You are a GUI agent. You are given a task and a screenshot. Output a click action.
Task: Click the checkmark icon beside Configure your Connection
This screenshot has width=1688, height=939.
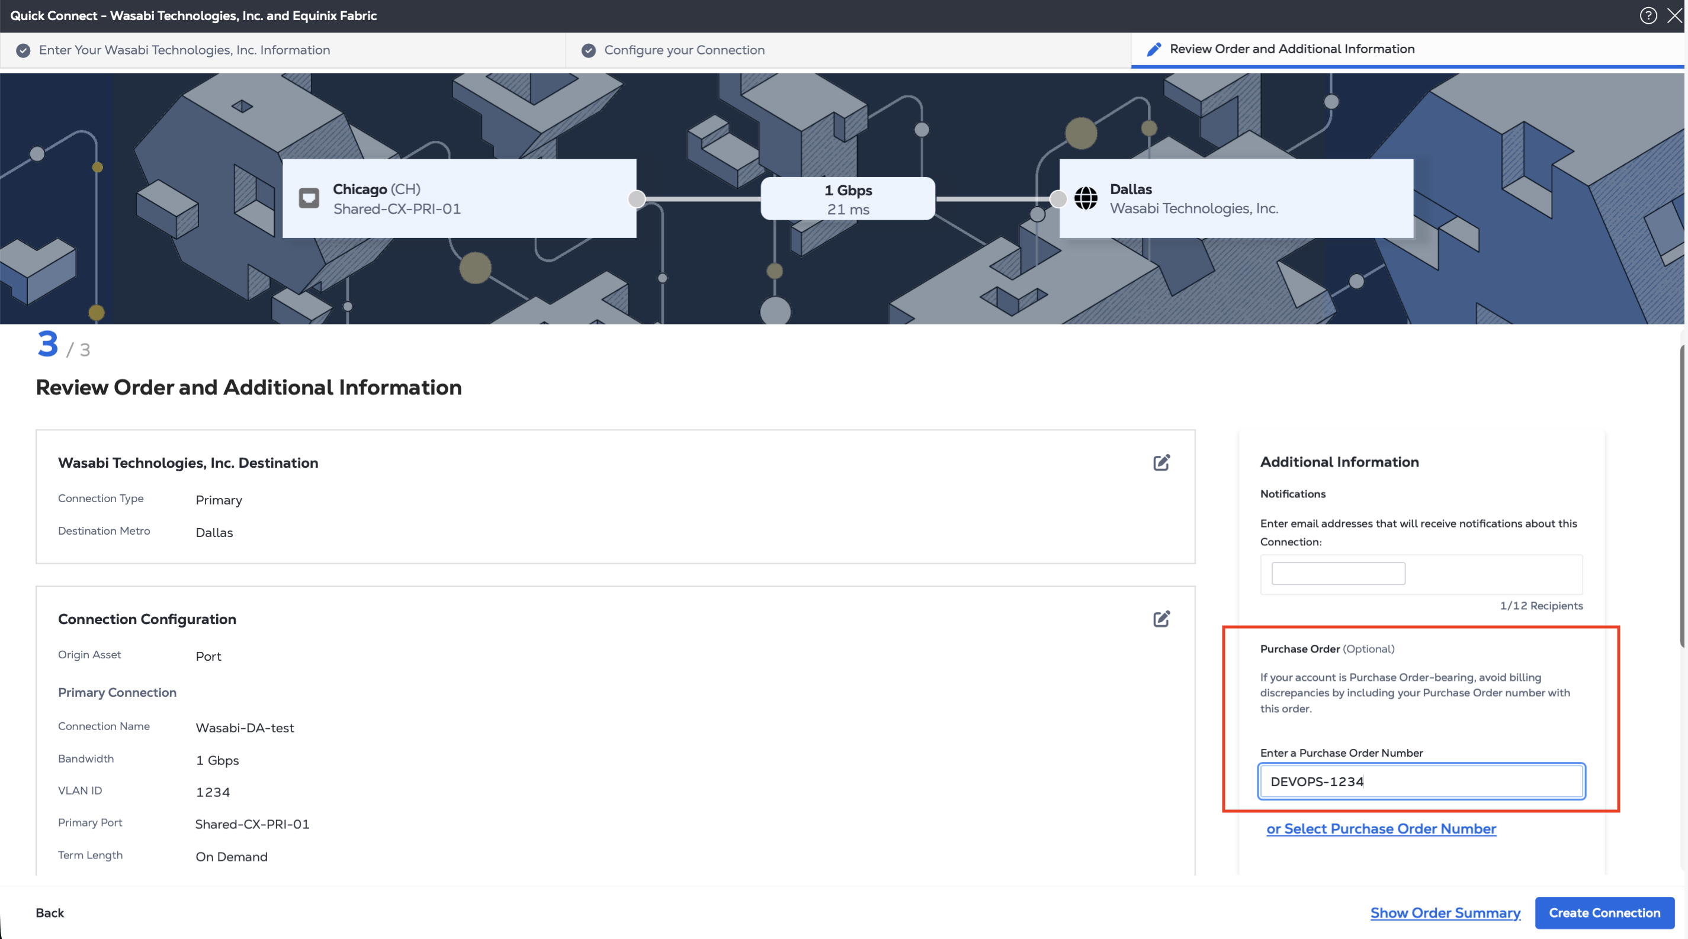click(589, 50)
